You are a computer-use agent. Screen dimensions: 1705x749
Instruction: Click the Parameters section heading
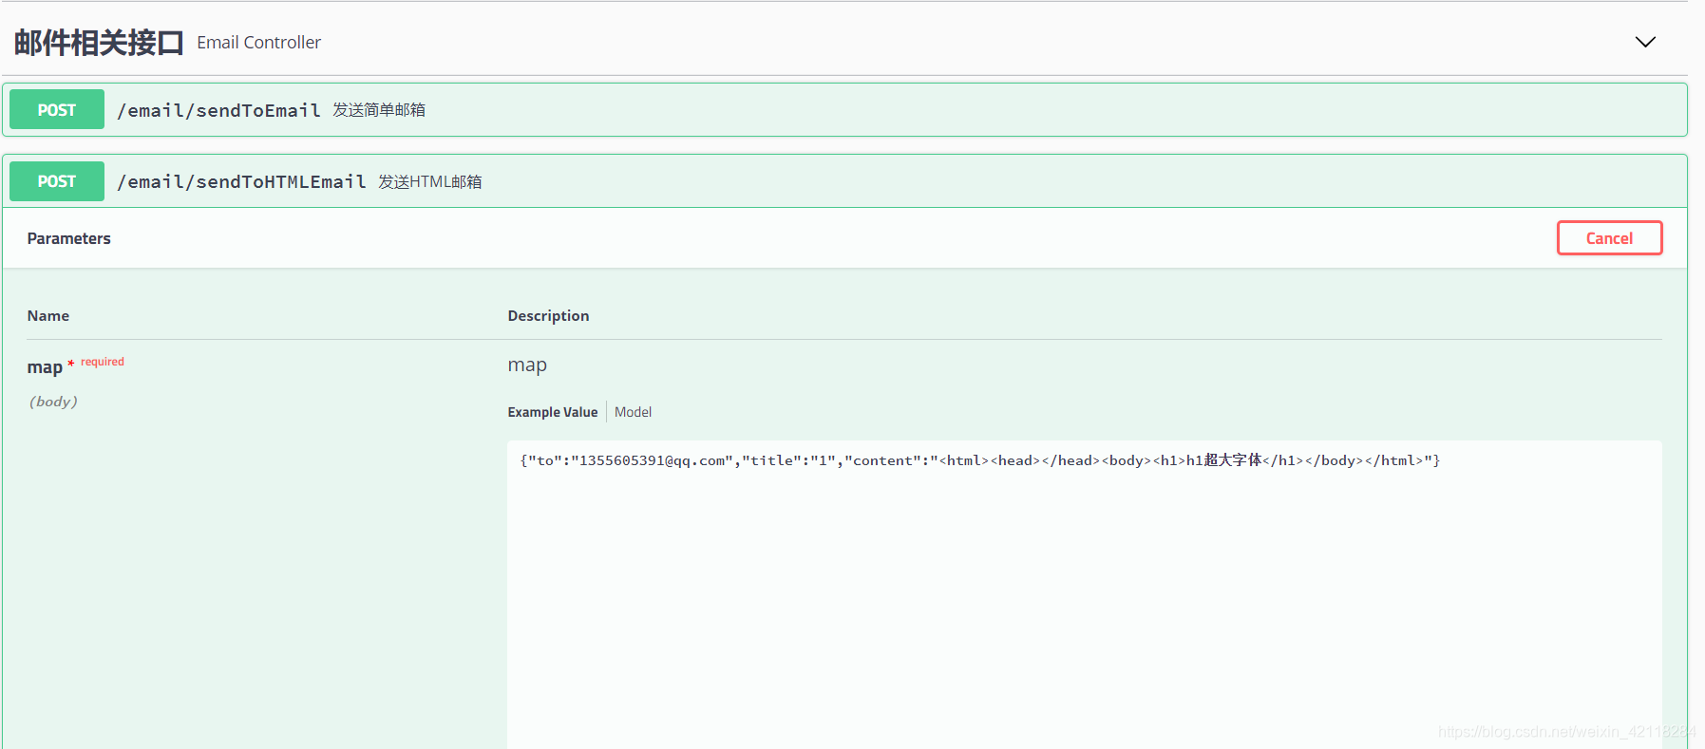pyautogui.click(x=69, y=238)
